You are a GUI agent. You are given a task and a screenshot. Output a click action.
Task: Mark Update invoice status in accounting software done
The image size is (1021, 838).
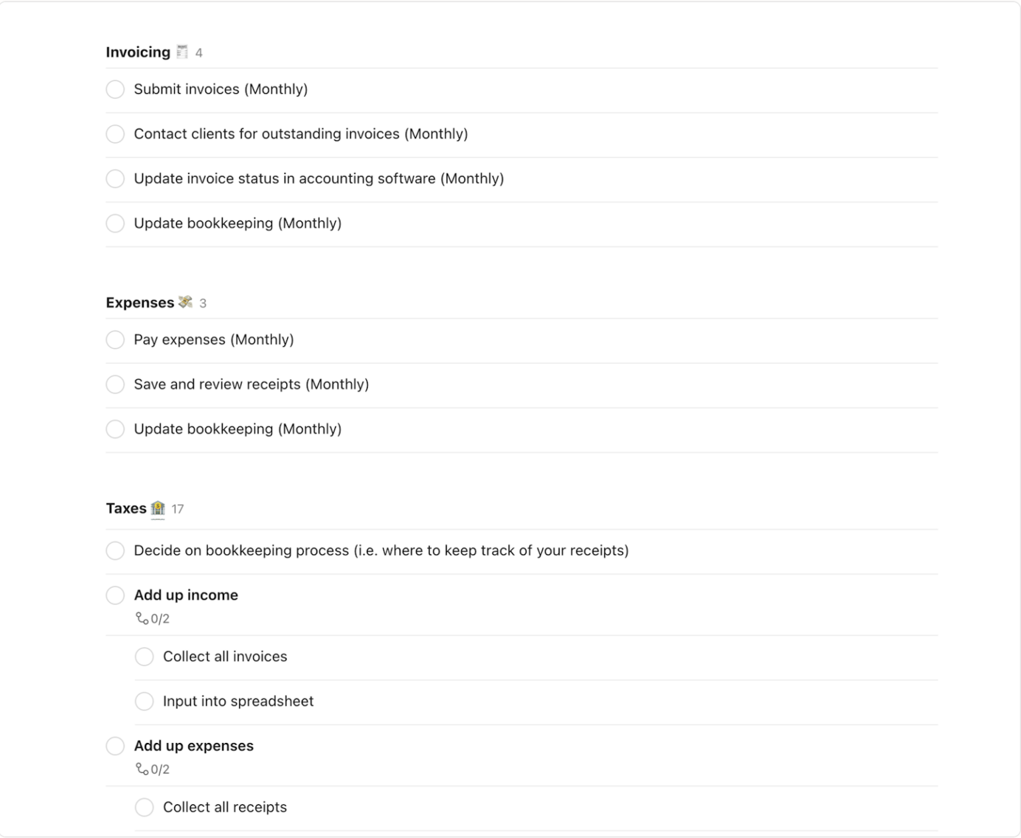115,178
